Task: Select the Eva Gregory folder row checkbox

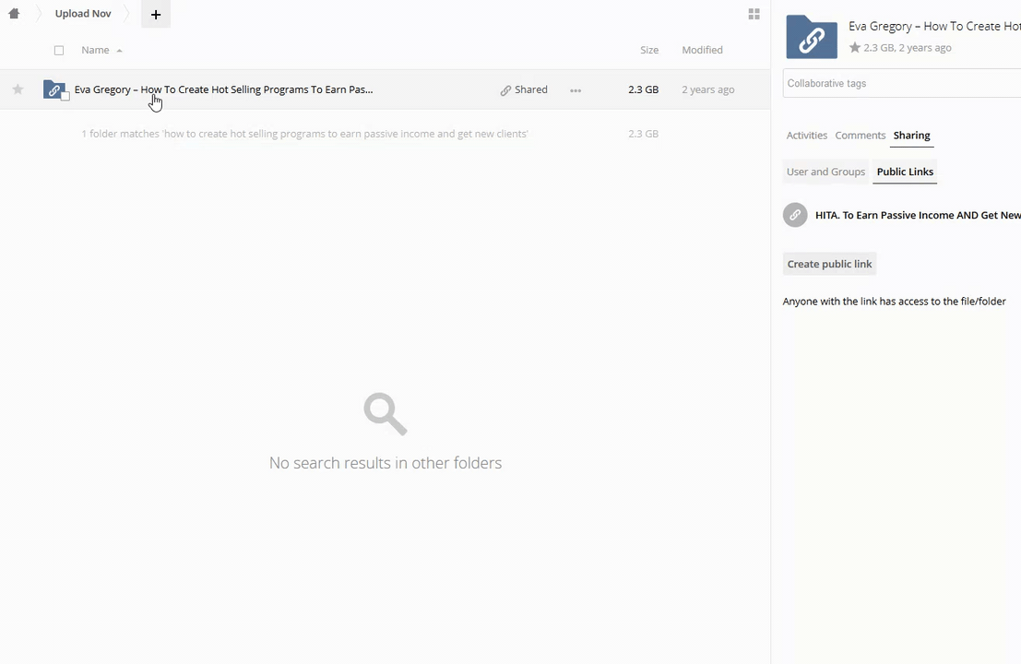Action: pyautogui.click(x=65, y=97)
